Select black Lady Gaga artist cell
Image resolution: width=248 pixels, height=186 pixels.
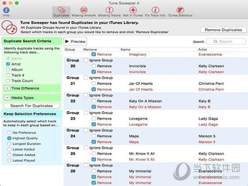tap(208, 118)
